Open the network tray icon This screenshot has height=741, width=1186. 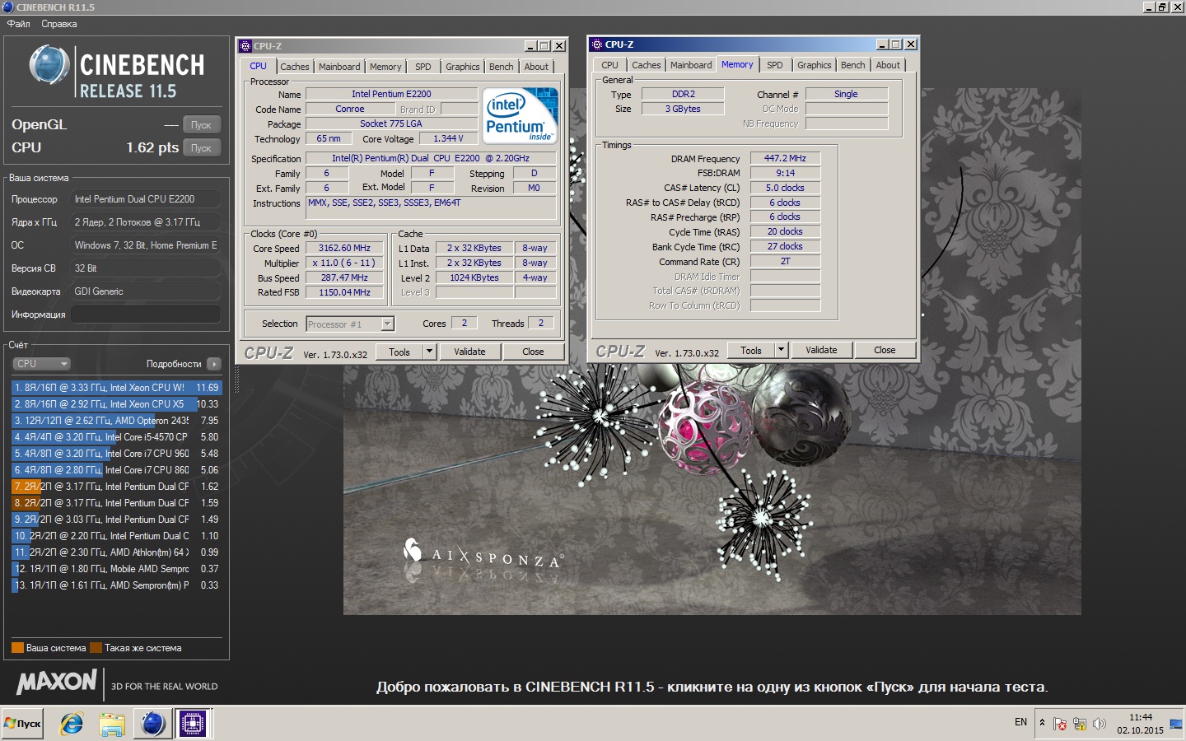1080,724
